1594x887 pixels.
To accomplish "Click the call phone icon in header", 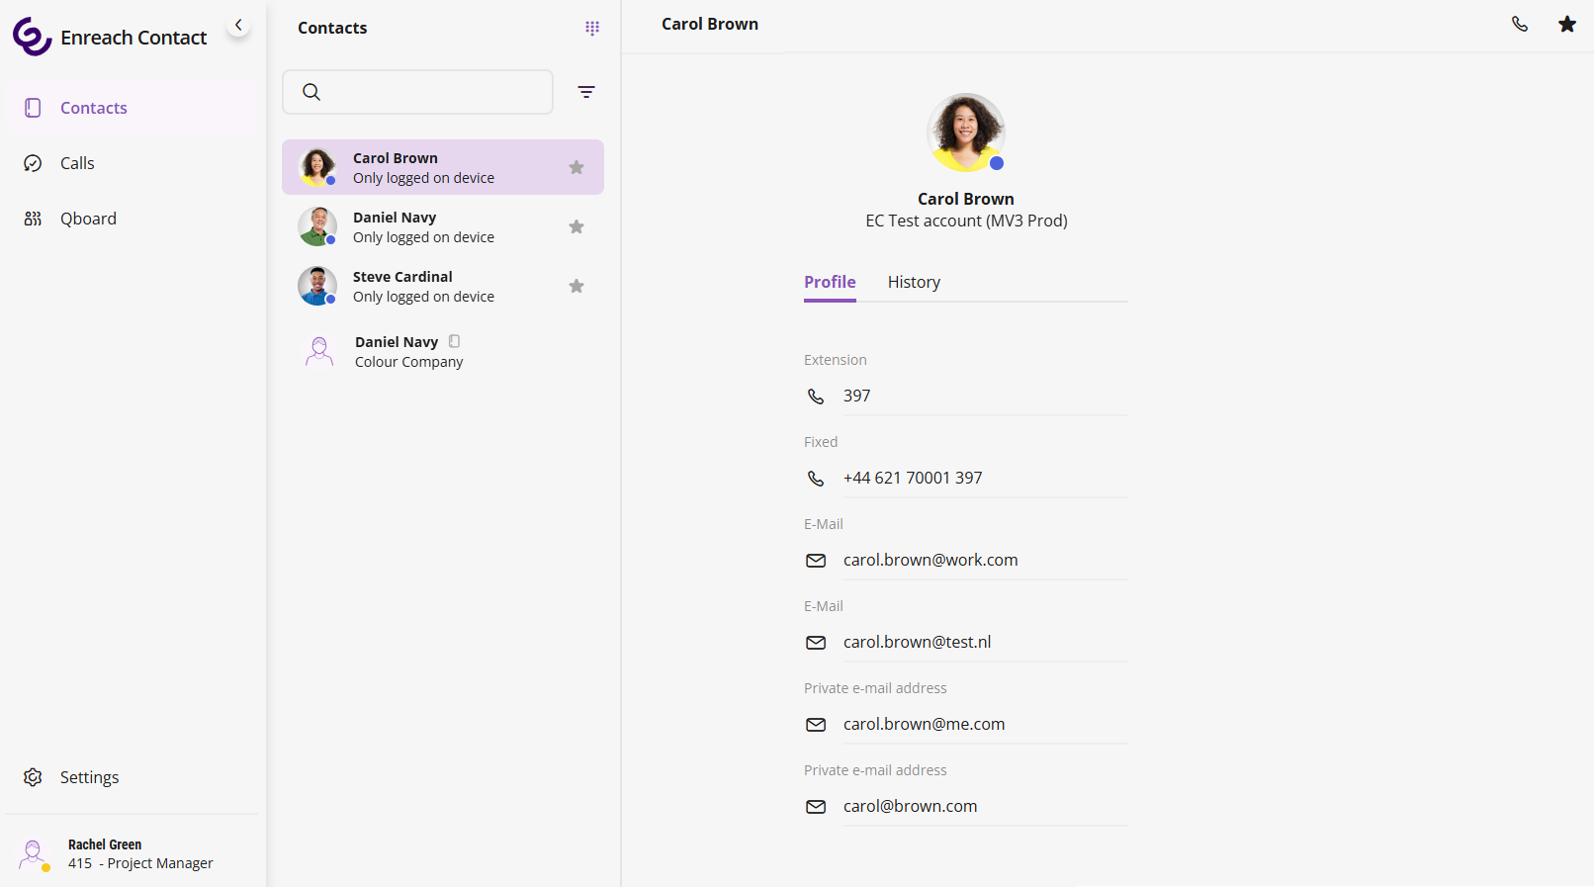I will 1520,25.
